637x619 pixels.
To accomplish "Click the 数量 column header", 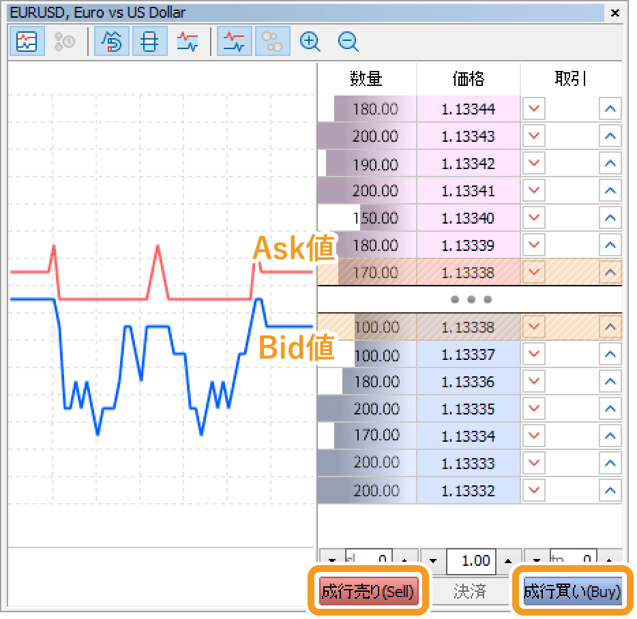I will pos(366,78).
